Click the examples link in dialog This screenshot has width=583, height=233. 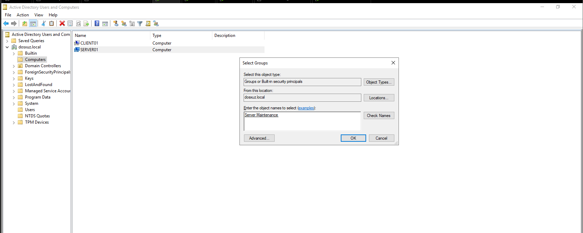(x=306, y=108)
